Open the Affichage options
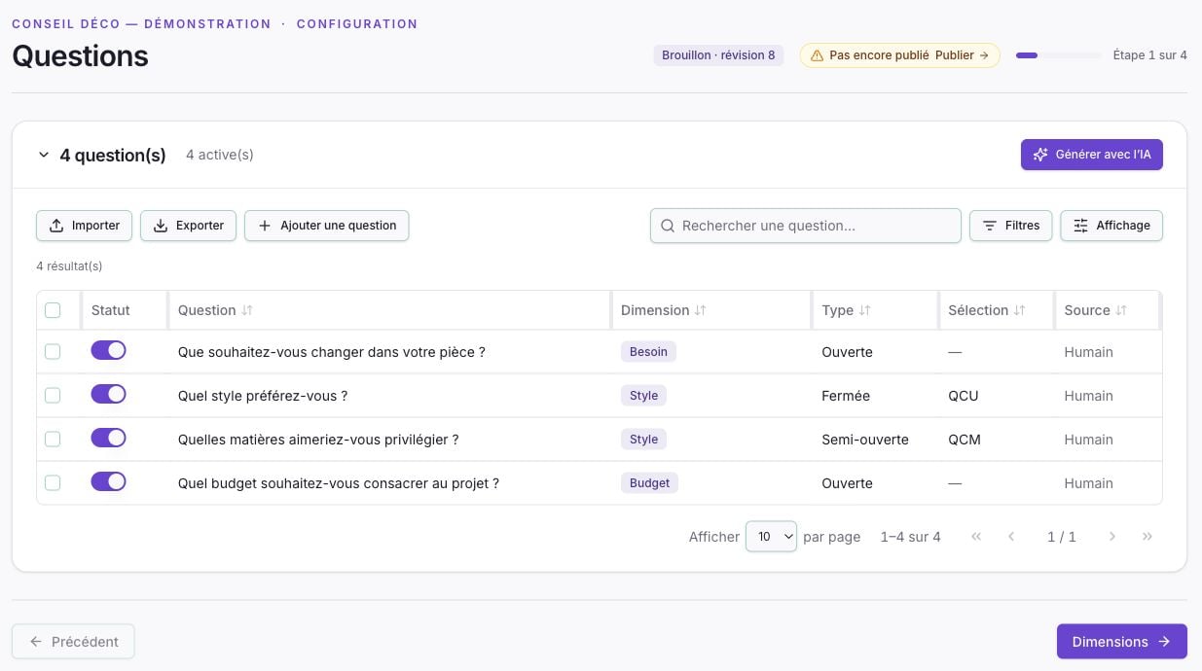 [1111, 226]
